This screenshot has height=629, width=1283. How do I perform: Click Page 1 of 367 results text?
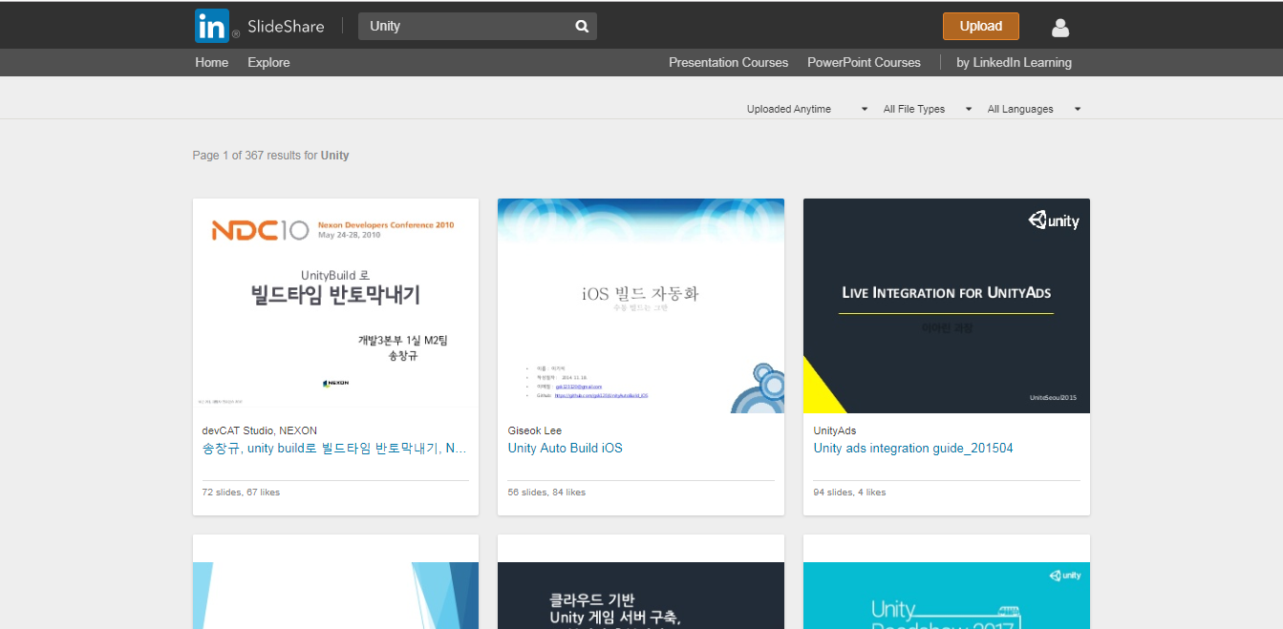(x=270, y=155)
